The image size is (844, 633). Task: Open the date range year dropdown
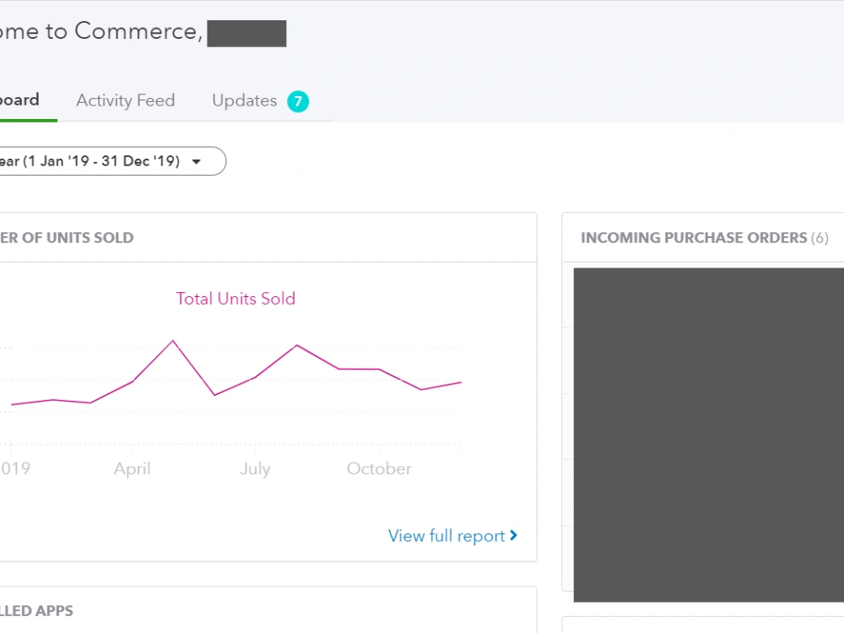[x=112, y=161]
